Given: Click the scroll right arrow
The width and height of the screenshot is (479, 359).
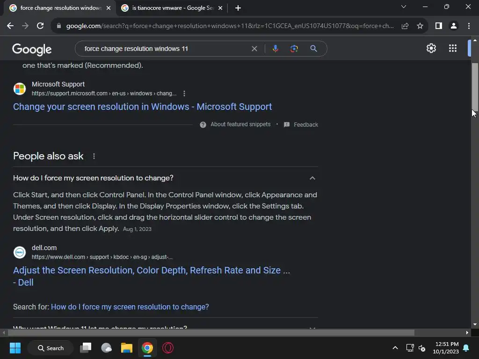Looking at the screenshot, I should click(467, 332).
